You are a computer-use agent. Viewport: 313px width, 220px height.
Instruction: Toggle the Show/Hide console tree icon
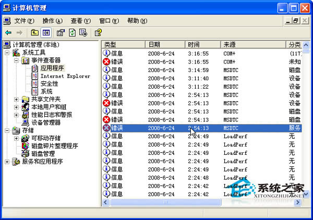[45, 33]
